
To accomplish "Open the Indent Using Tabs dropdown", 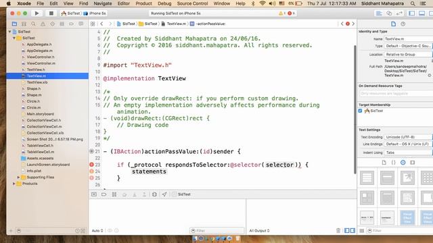I will pyautogui.click(x=408, y=153).
